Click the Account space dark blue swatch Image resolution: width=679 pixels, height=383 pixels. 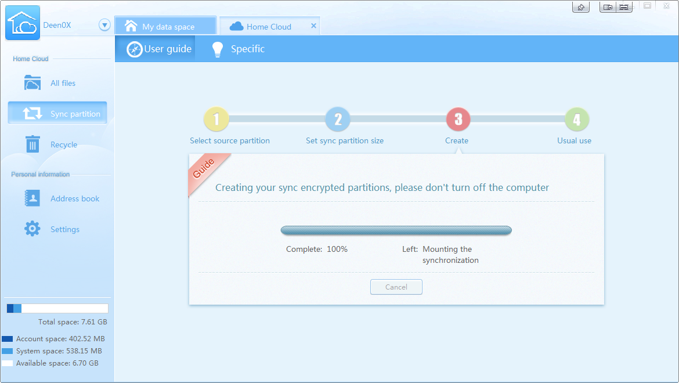[8, 339]
